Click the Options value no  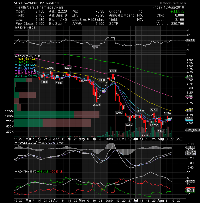pos(141,11)
